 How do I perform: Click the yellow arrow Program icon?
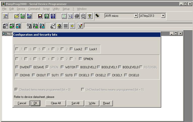pos(72,26)
